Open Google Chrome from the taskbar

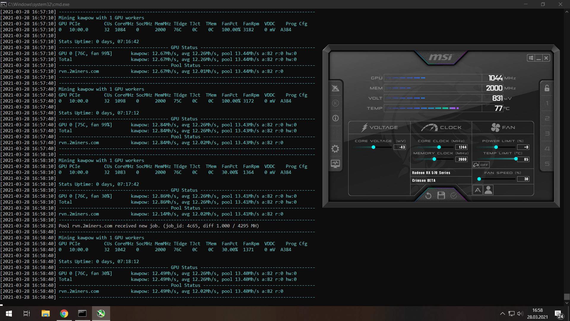[64, 314]
